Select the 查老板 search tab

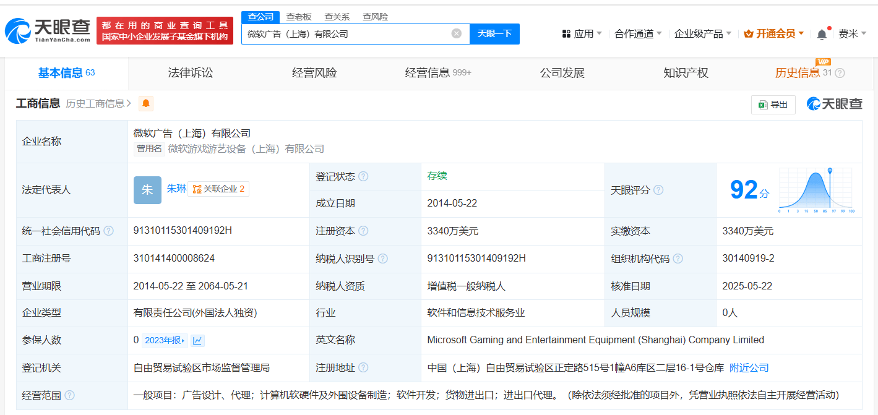[298, 17]
